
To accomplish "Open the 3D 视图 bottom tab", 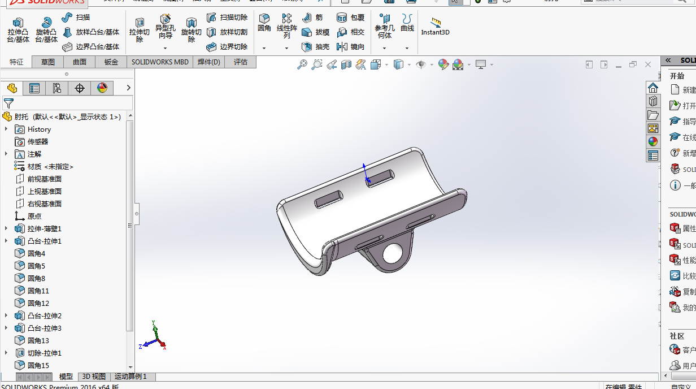I will pyautogui.click(x=94, y=377).
